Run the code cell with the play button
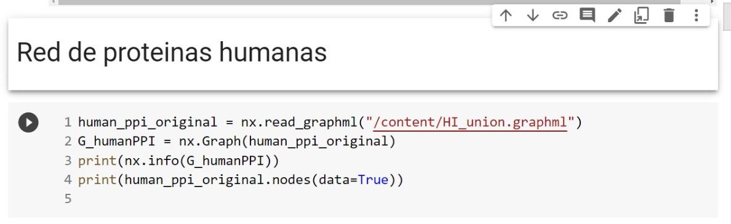Image resolution: width=731 pixels, height=224 pixels. (x=28, y=122)
